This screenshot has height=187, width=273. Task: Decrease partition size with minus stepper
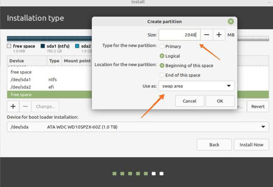206,35
